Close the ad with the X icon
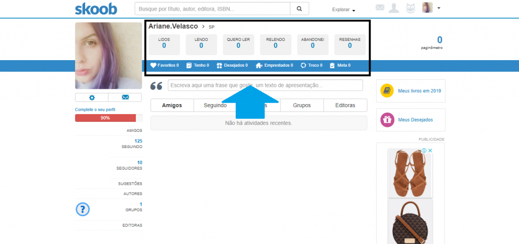The image size is (519, 244). pos(430,151)
